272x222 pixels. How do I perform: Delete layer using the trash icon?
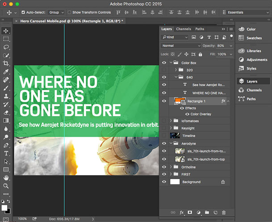(224, 213)
